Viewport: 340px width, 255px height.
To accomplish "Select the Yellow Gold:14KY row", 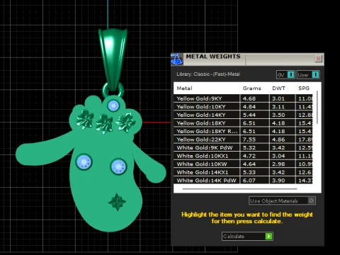I will [243, 115].
